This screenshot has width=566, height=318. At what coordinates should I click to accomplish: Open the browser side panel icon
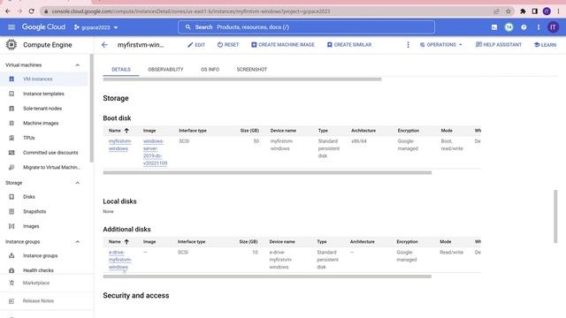(534, 11)
